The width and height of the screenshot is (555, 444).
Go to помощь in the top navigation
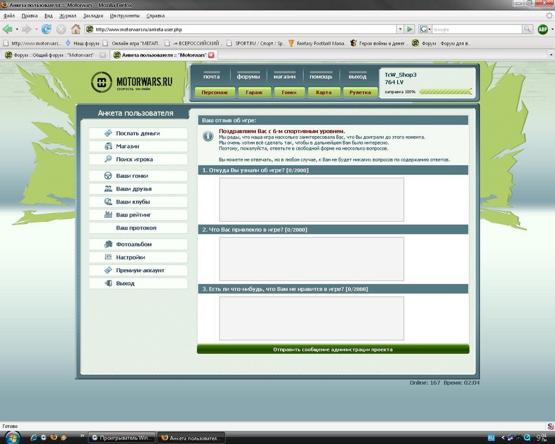[320, 76]
